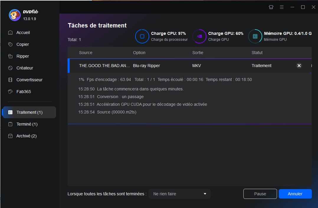This screenshot has width=318, height=208.
Task: Click the CPU load chip icon
Action: point(142,36)
